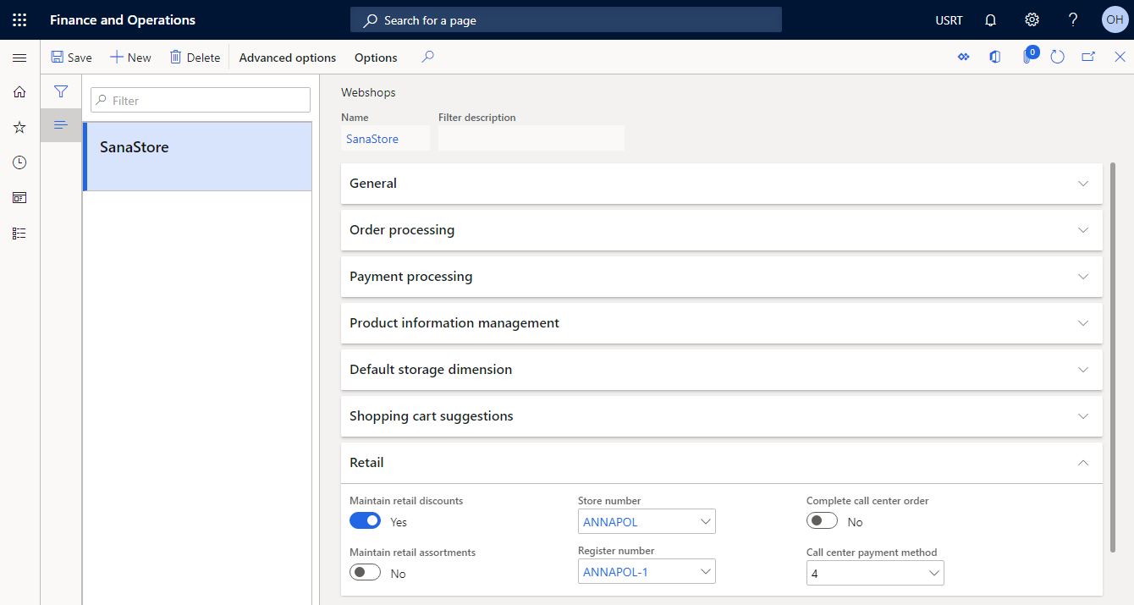
Task: Expand the Product information management section
Action: pos(722,323)
